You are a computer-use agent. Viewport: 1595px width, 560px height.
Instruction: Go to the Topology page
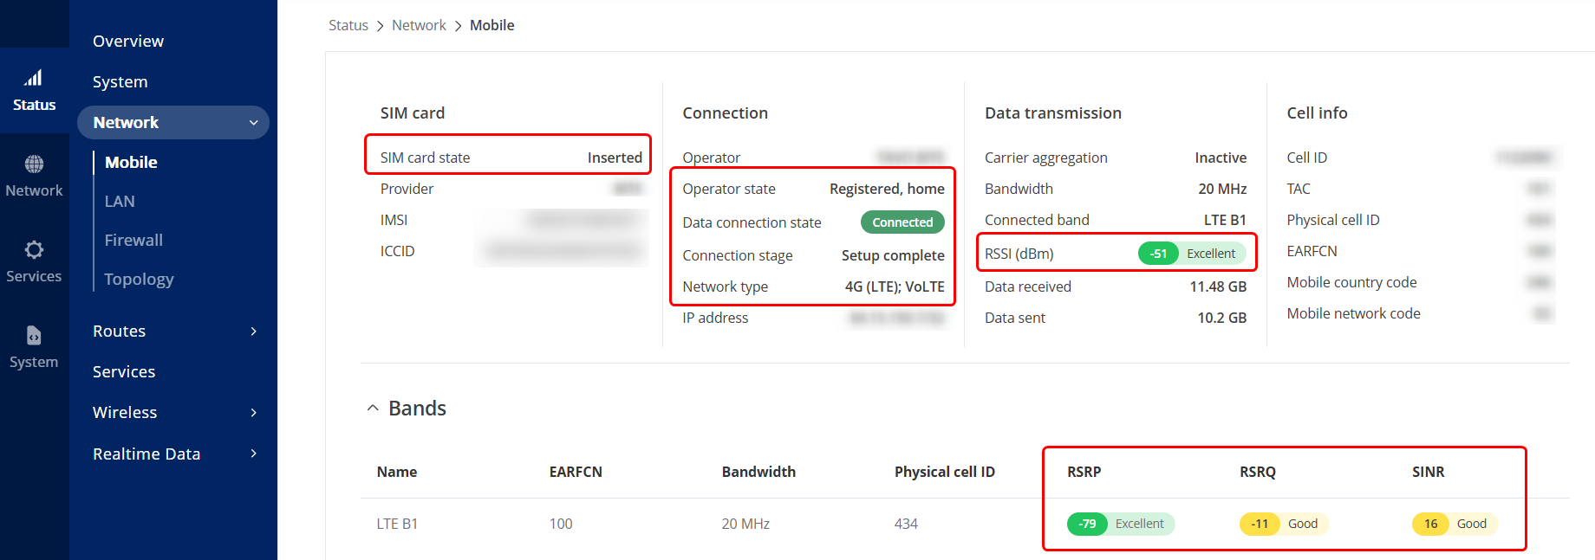[x=139, y=280]
